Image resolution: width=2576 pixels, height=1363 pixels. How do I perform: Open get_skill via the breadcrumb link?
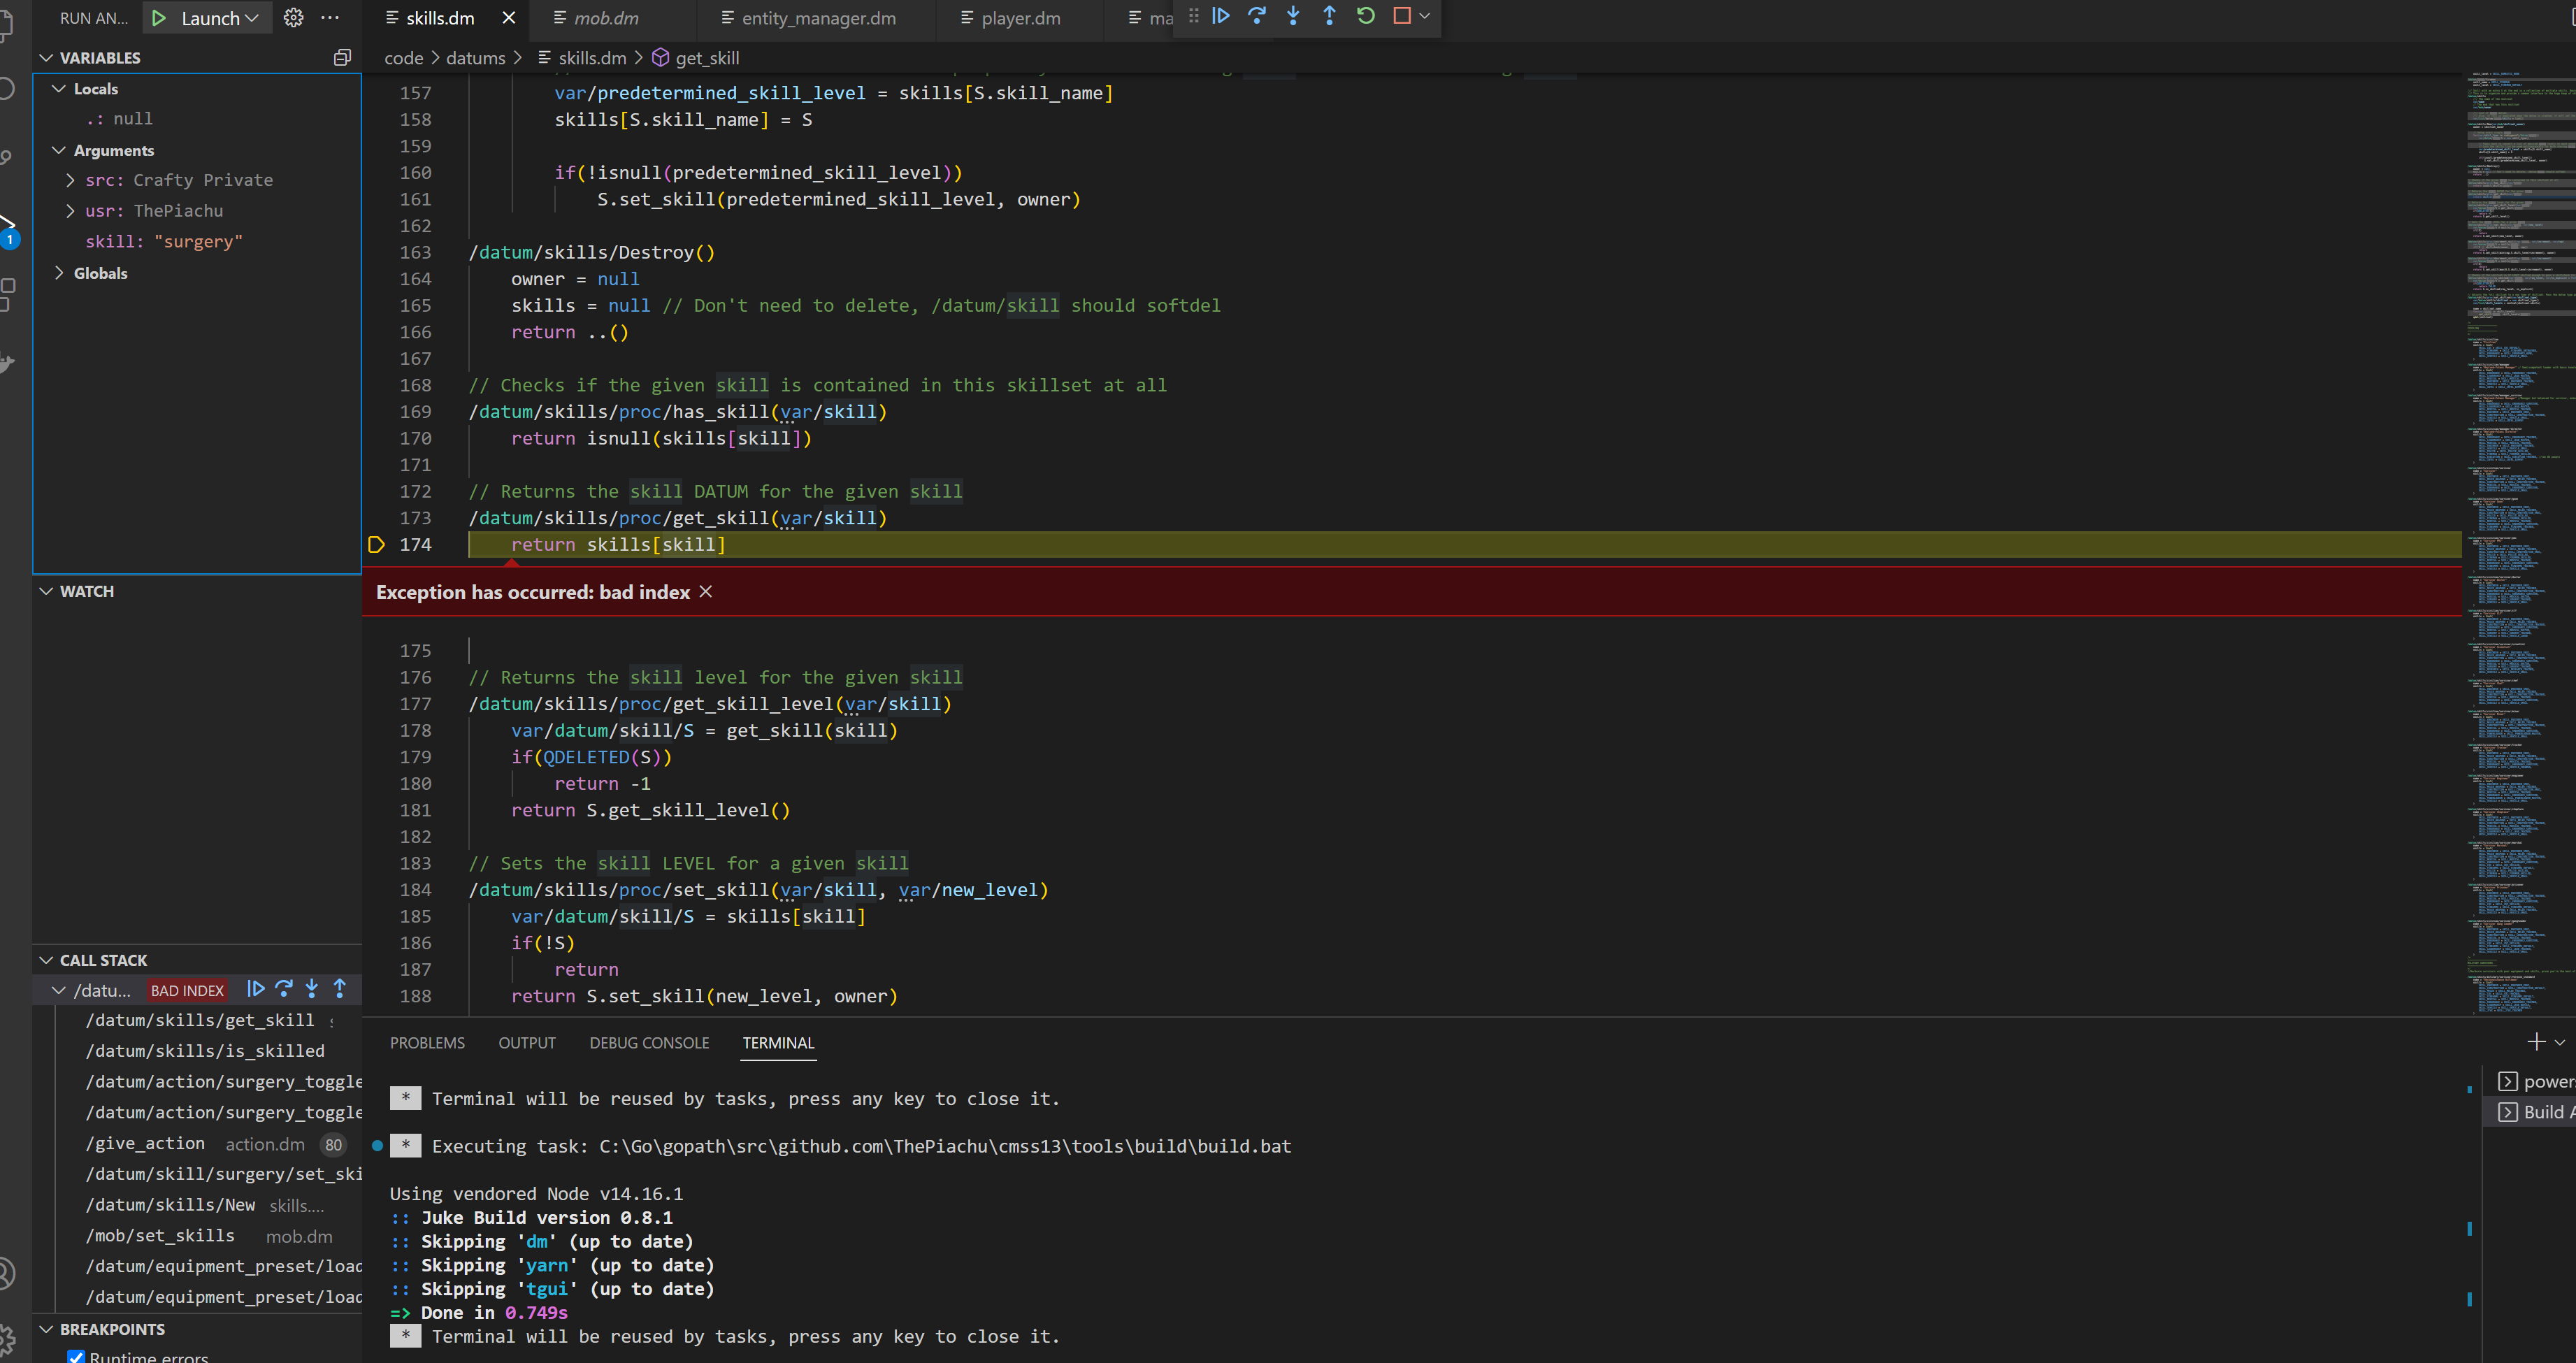coord(708,57)
